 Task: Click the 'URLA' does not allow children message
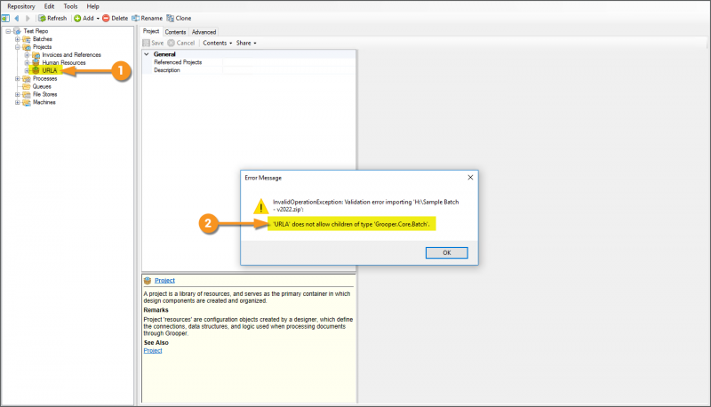click(x=351, y=224)
